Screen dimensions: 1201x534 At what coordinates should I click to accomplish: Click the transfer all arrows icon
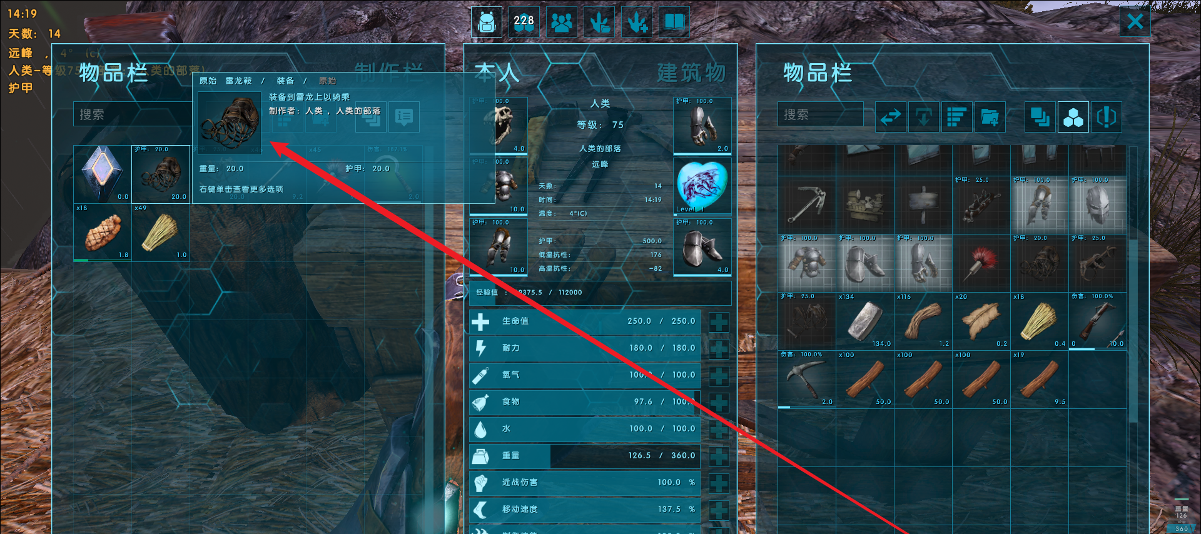click(891, 117)
